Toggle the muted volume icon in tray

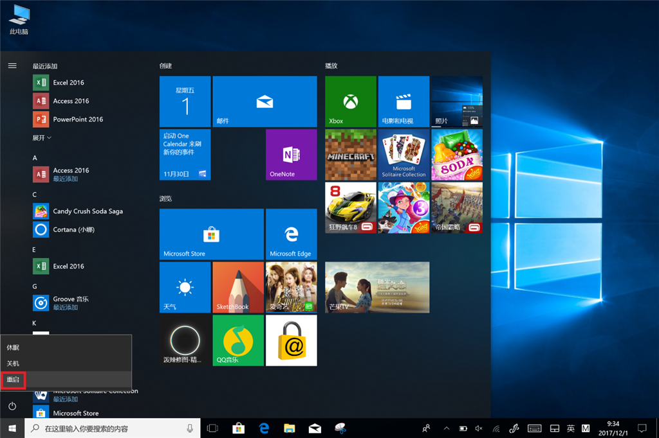[x=478, y=428]
